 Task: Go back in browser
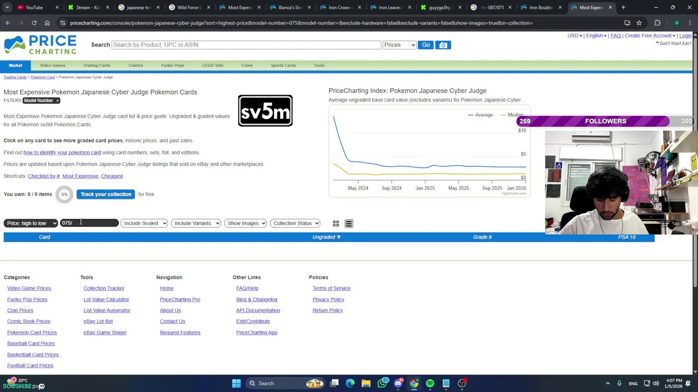(x=8, y=23)
